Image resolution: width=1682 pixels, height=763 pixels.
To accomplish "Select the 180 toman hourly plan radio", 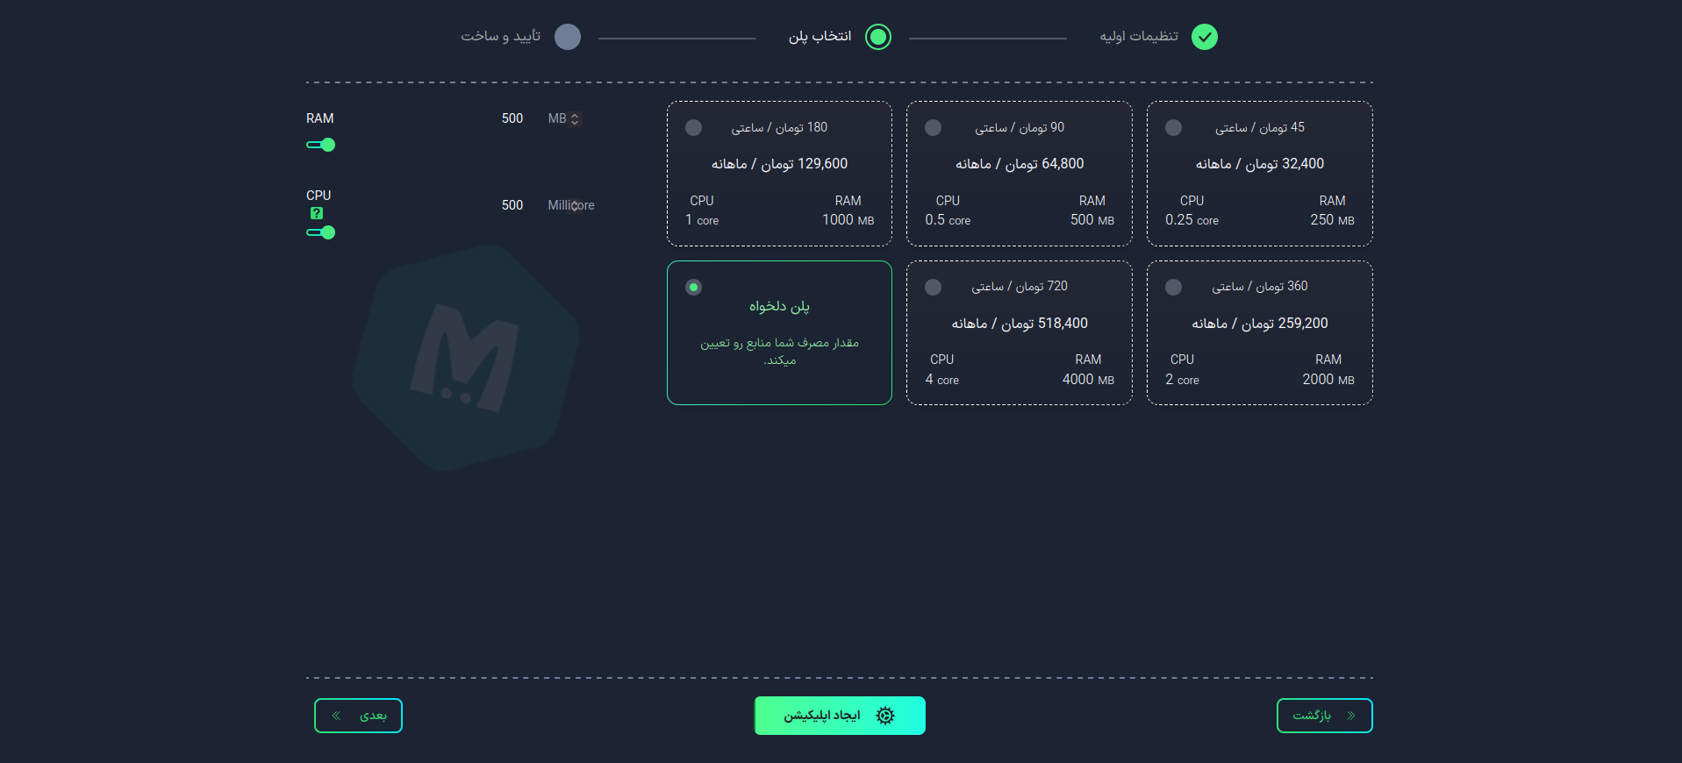I will [x=693, y=127].
